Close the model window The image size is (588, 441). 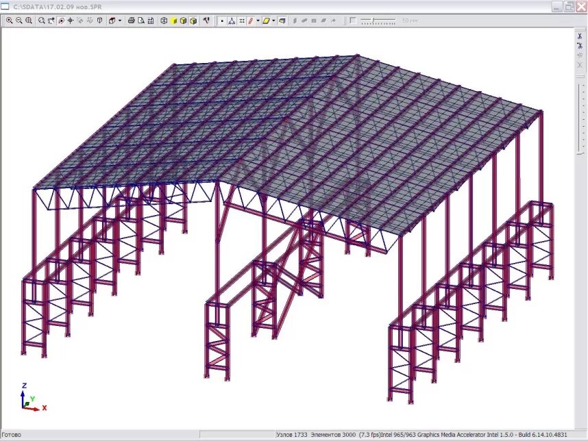[581, 6]
